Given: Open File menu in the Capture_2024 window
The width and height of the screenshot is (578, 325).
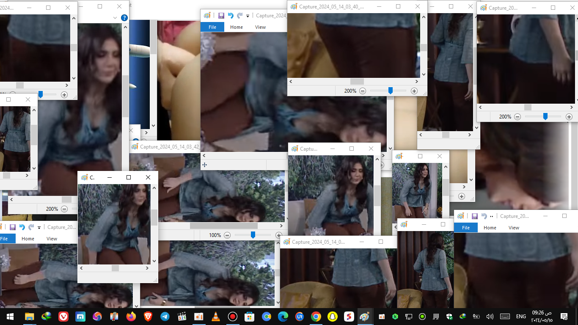Looking at the screenshot, I should tap(212, 27).
